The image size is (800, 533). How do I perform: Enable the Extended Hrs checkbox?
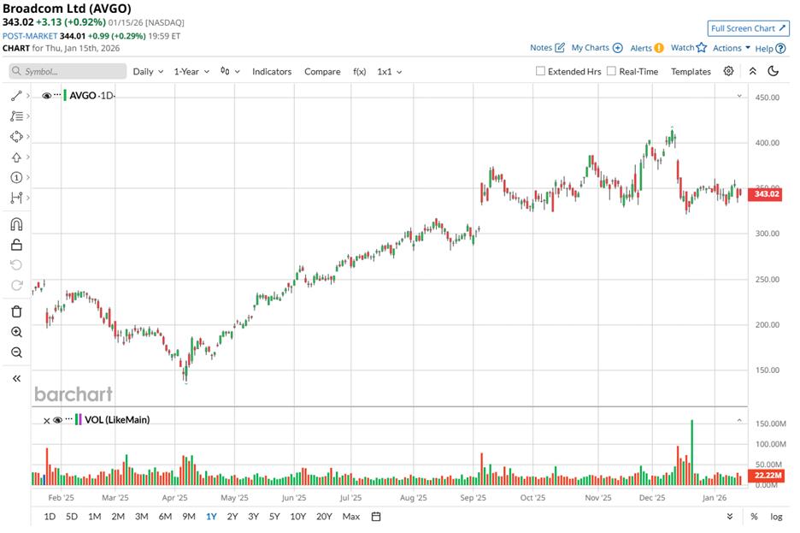pos(540,72)
